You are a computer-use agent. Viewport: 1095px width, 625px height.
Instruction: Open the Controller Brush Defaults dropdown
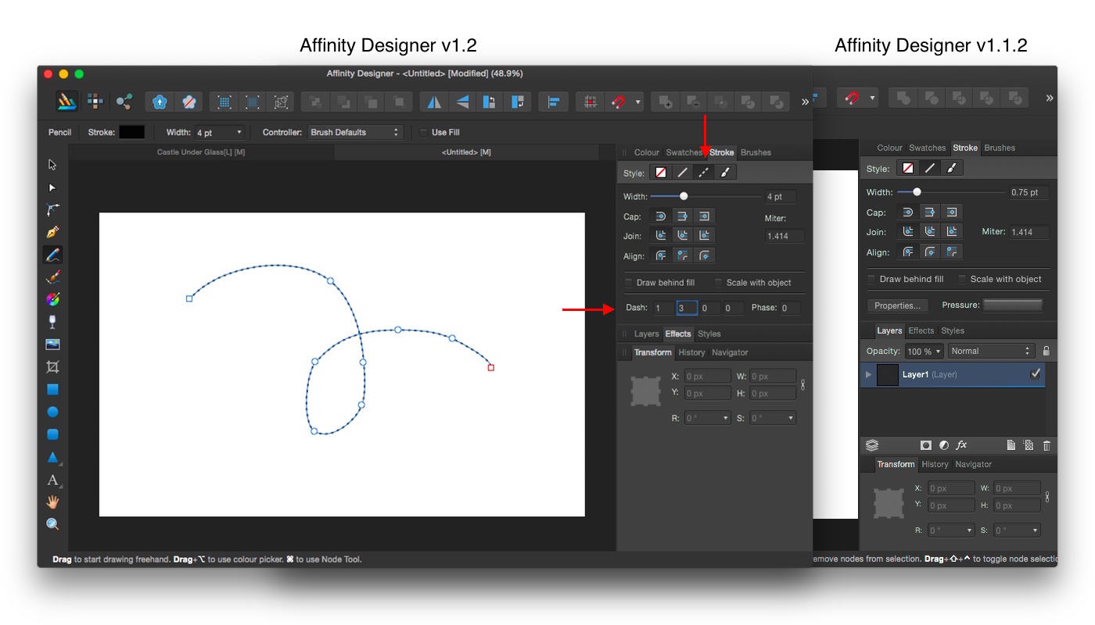pos(355,133)
